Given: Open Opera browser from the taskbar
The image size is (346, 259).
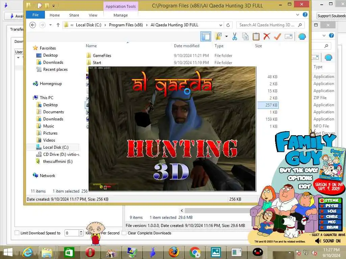Looking at the screenshot, I should [x=90, y=252].
